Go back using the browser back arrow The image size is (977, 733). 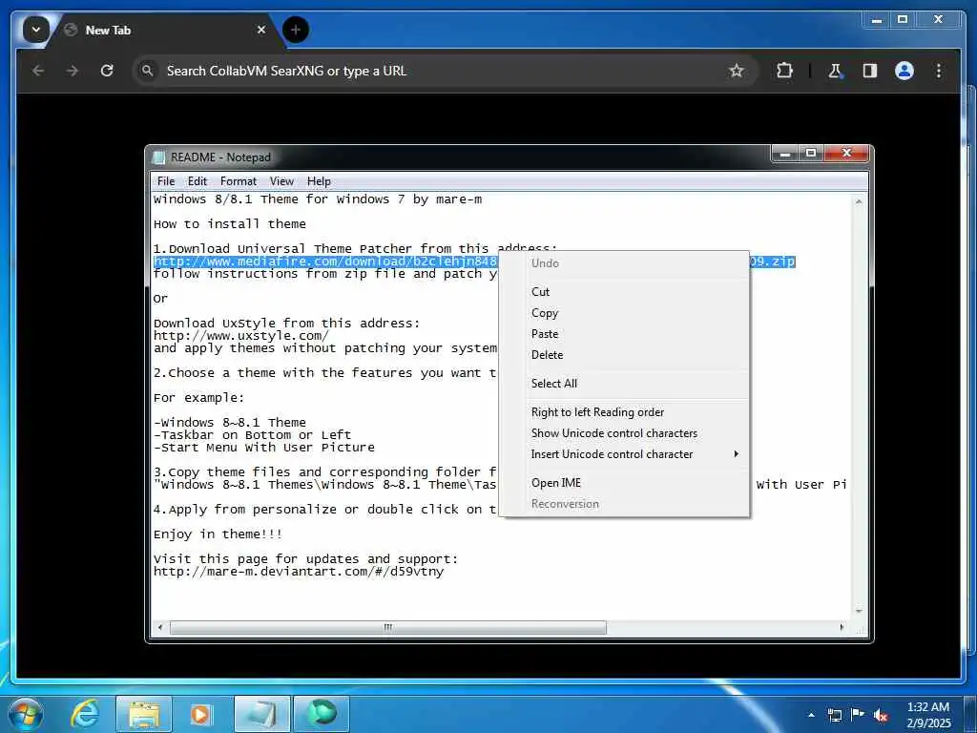(x=38, y=71)
